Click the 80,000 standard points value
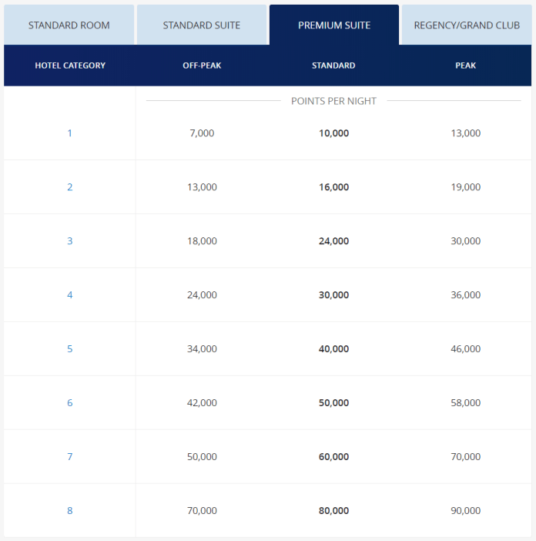Screen dimensions: 536x541 [333, 511]
